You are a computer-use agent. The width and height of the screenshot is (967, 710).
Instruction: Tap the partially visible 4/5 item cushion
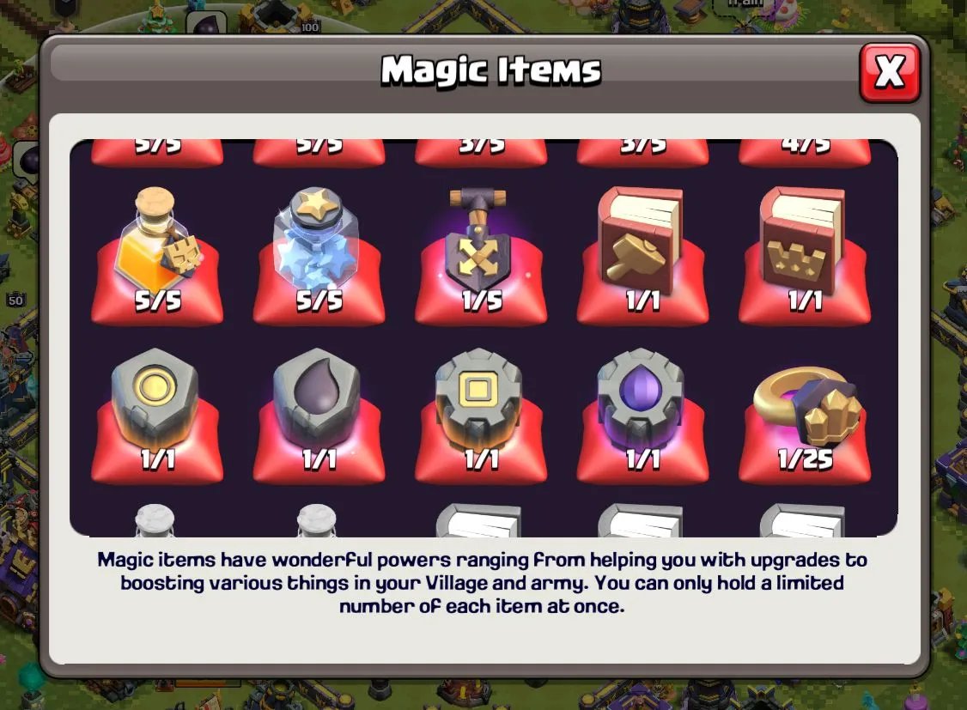click(x=804, y=153)
